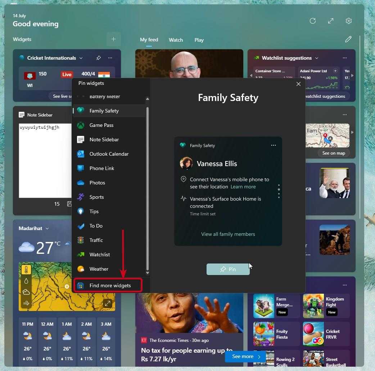Open widgets settings gear
This screenshot has width=375, height=371.
[348, 21]
